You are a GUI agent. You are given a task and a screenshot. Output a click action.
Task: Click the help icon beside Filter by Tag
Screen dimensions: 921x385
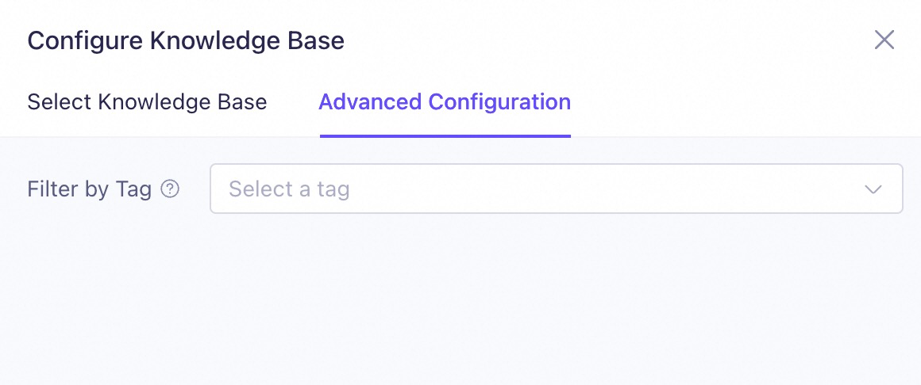point(170,189)
